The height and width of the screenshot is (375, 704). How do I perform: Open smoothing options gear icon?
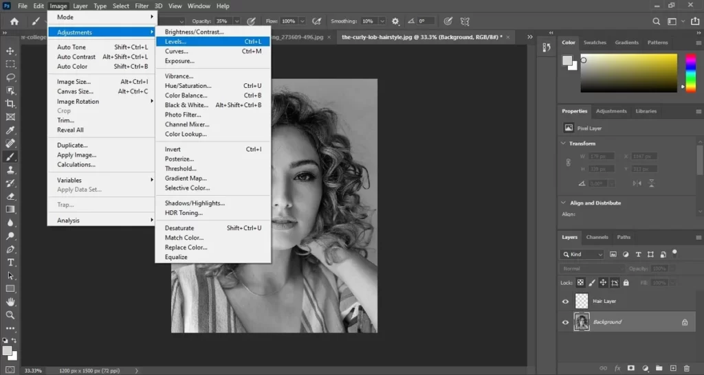coord(395,21)
